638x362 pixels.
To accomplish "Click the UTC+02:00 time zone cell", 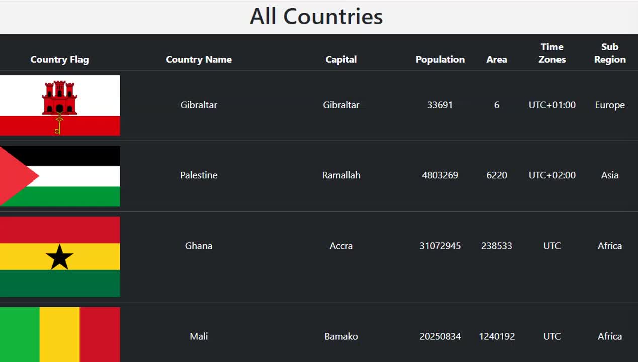I will (552, 175).
